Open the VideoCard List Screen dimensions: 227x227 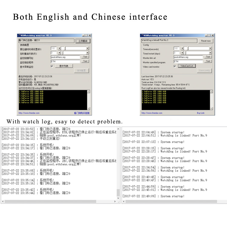pyautogui.click(x=187, y=66)
